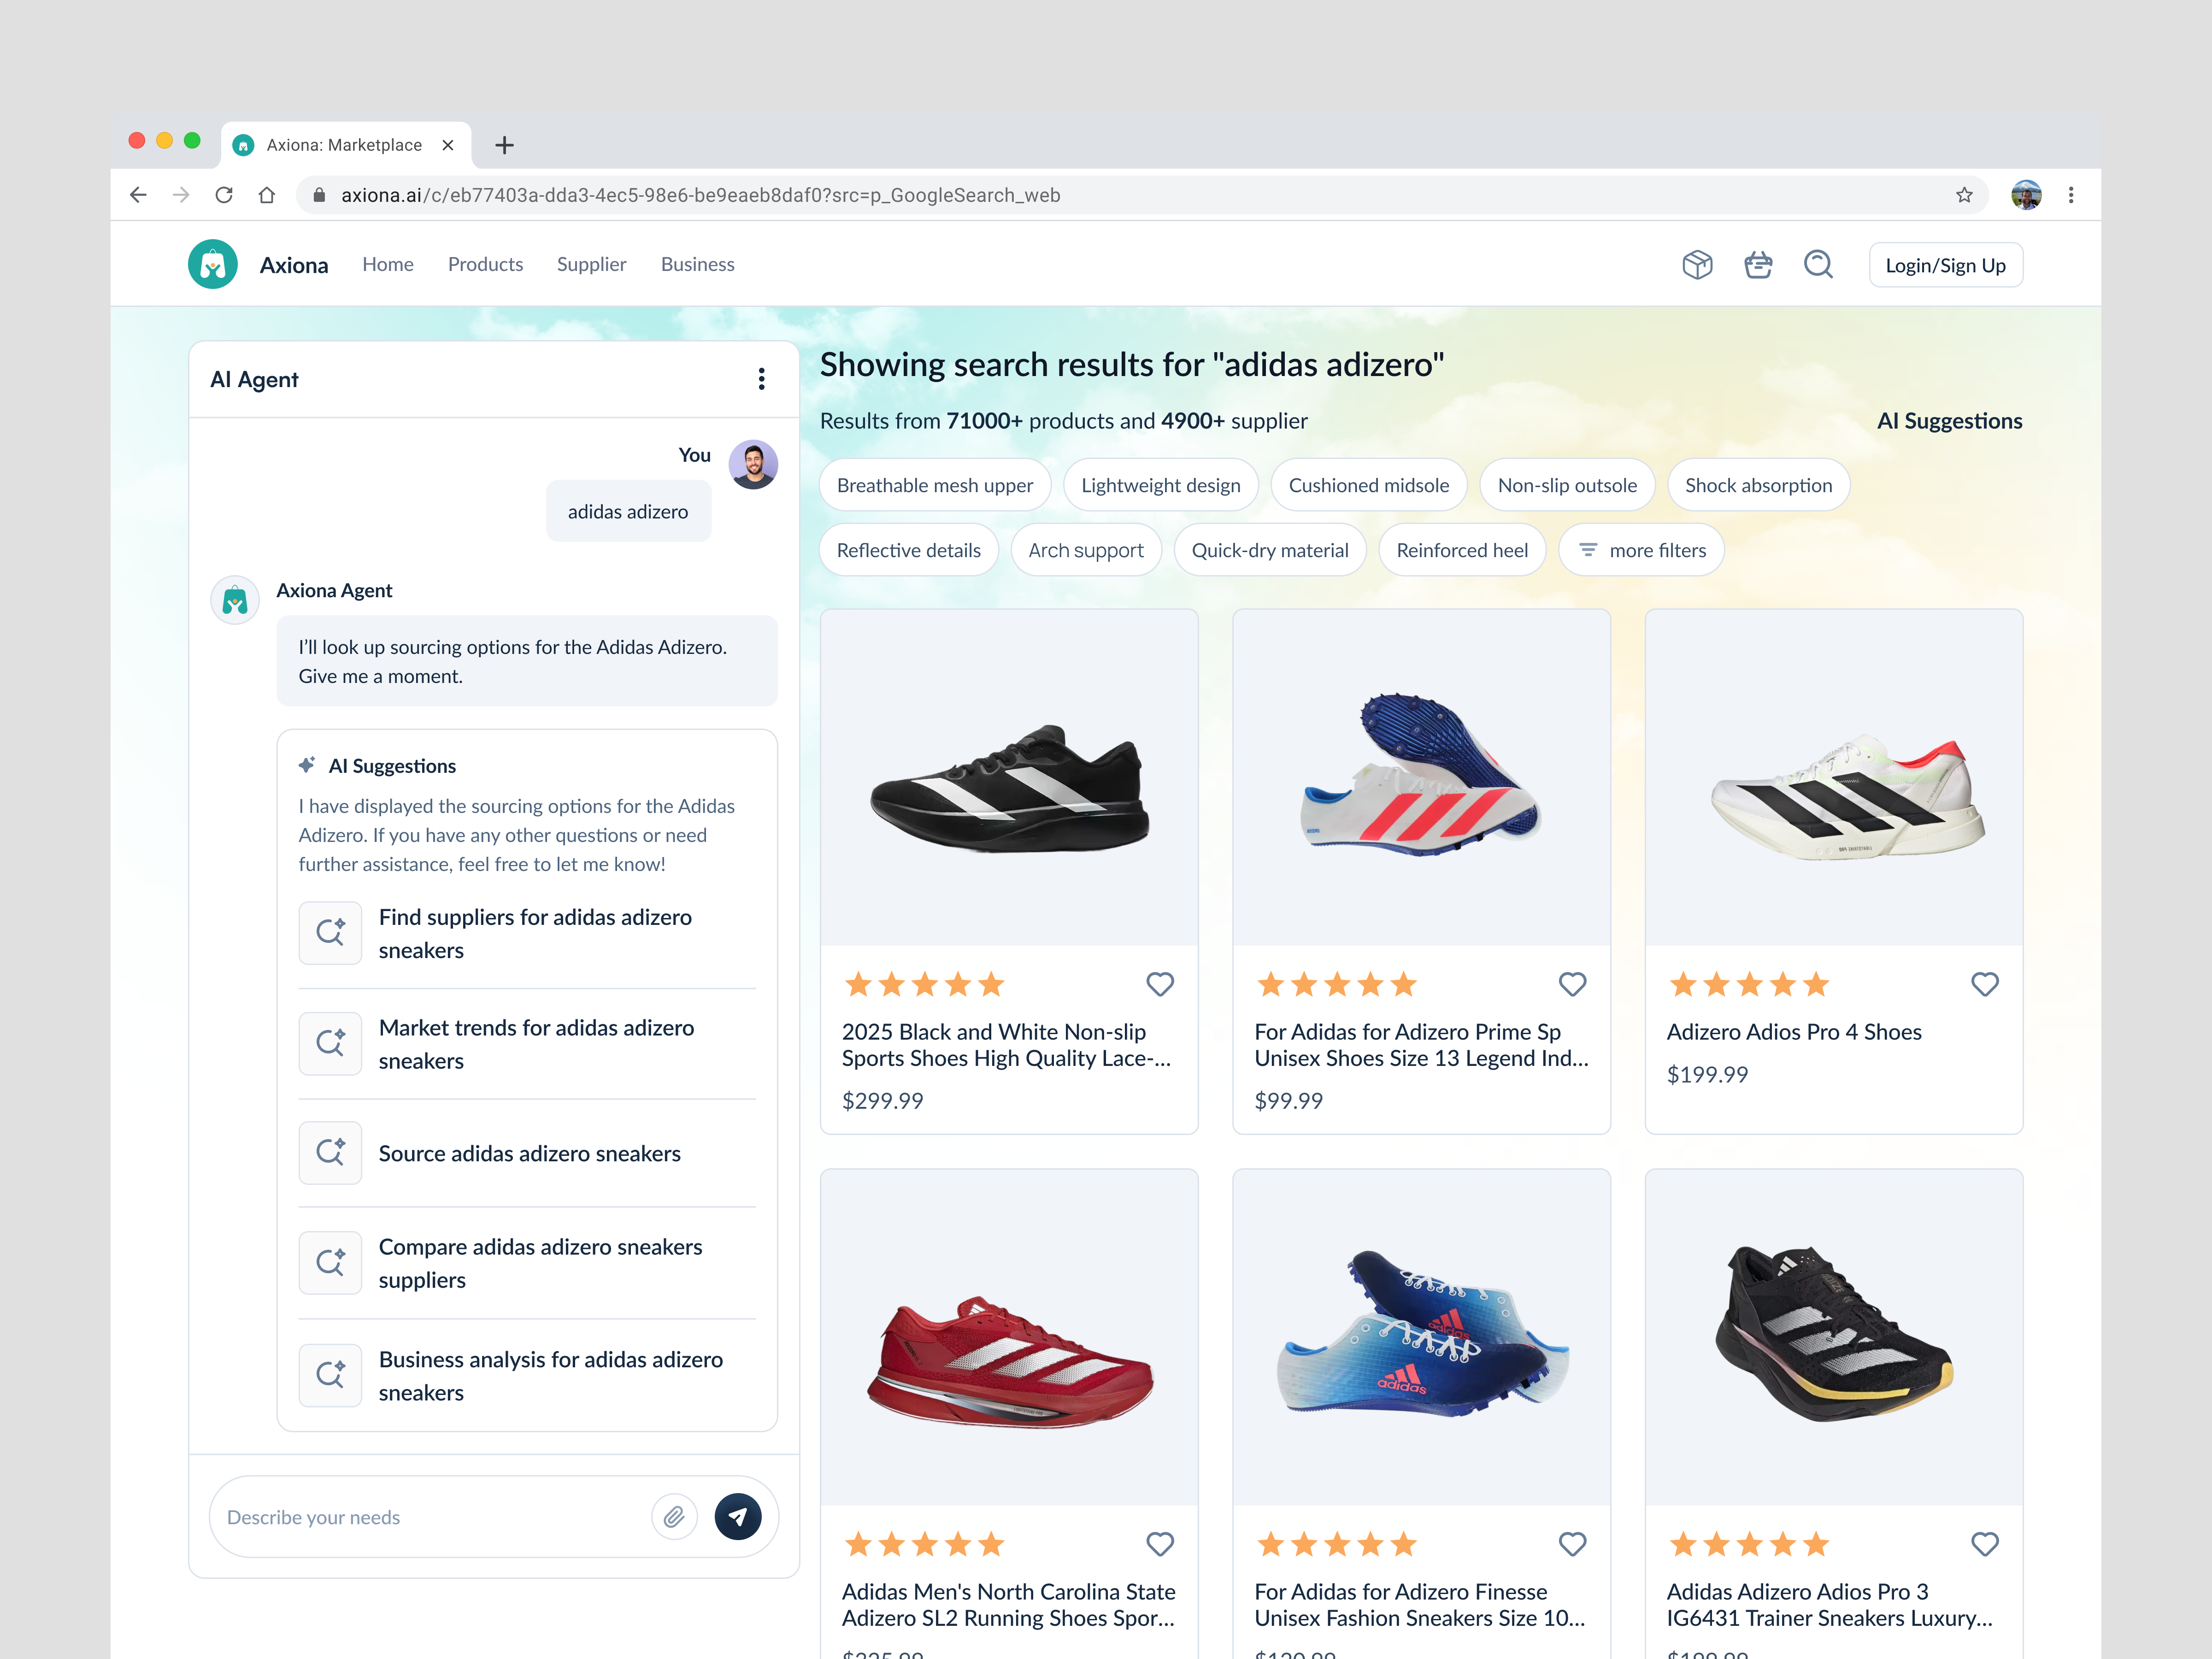Click the shopping basket icon
This screenshot has width=2212, height=1659.
[x=1758, y=264]
